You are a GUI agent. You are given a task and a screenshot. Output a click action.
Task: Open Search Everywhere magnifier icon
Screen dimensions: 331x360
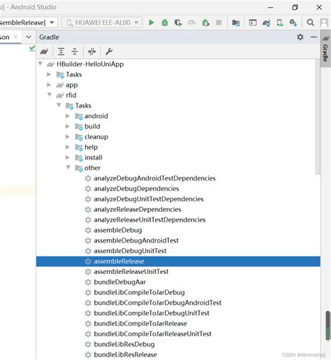coord(310,22)
